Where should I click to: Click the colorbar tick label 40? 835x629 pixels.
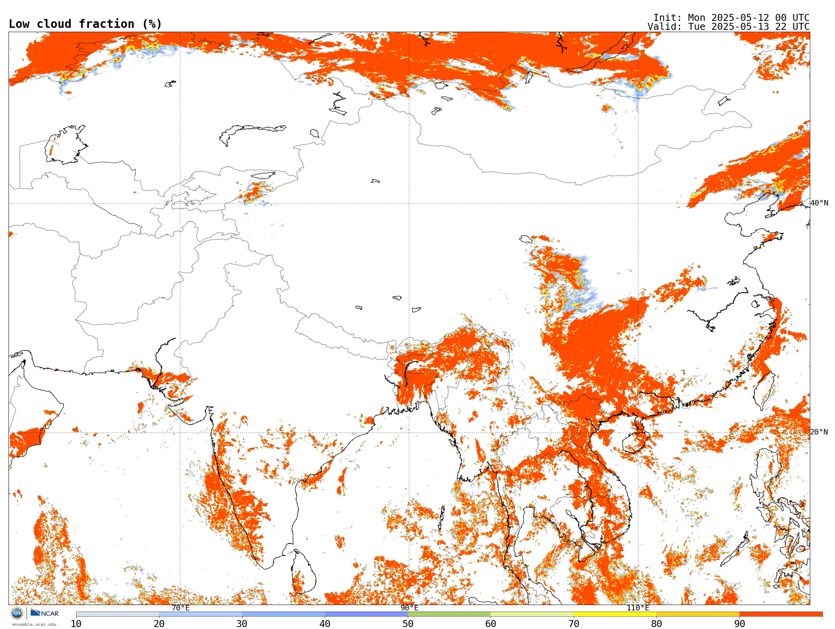coord(325,624)
